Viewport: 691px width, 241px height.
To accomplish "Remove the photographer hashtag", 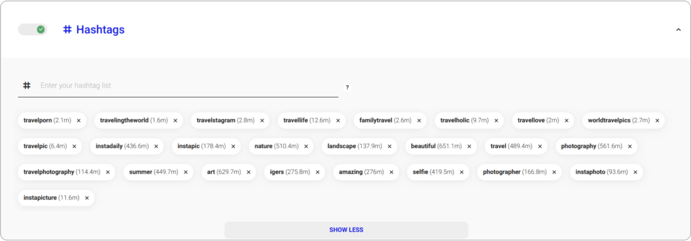I will (x=554, y=172).
